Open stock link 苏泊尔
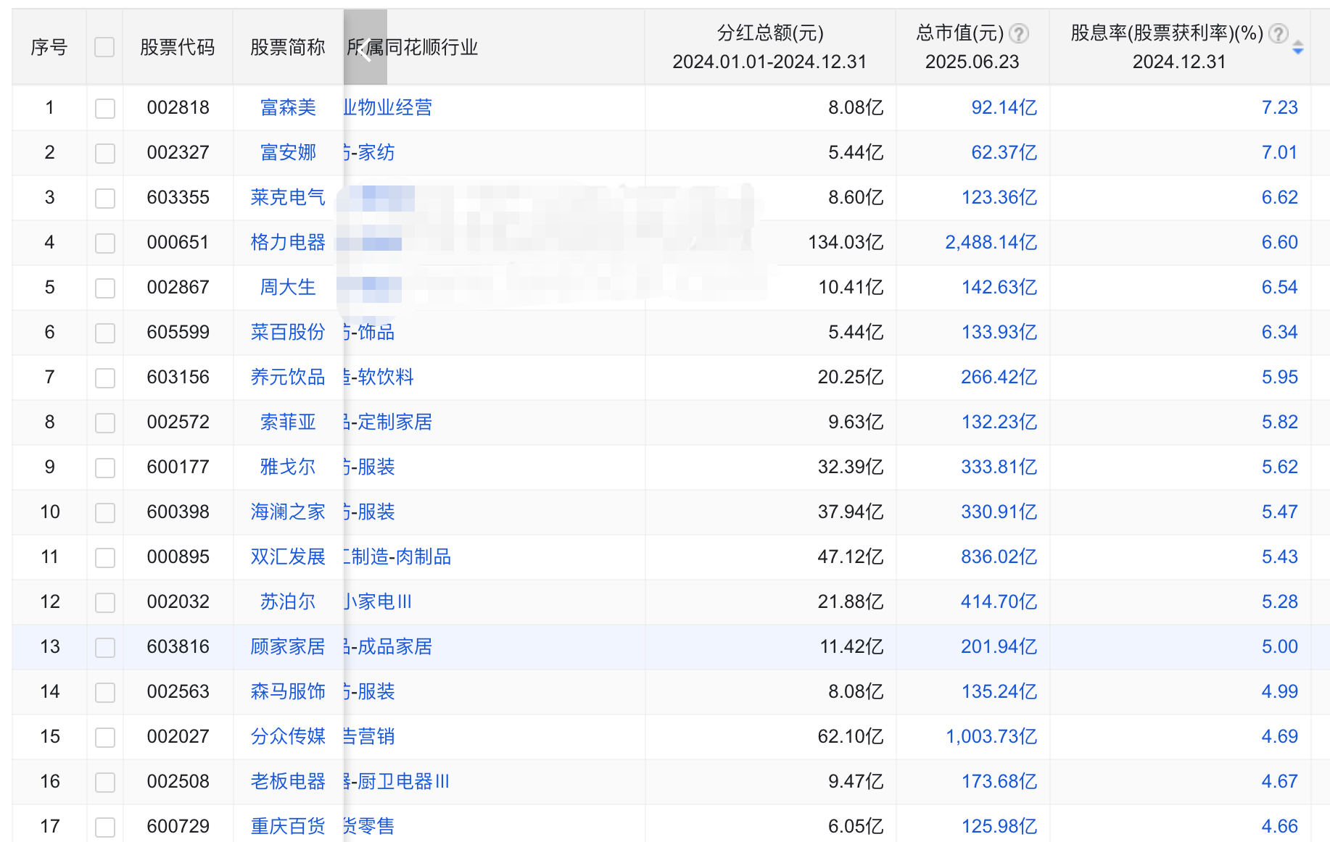This screenshot has height=842, width=1330. pos(288,601)
